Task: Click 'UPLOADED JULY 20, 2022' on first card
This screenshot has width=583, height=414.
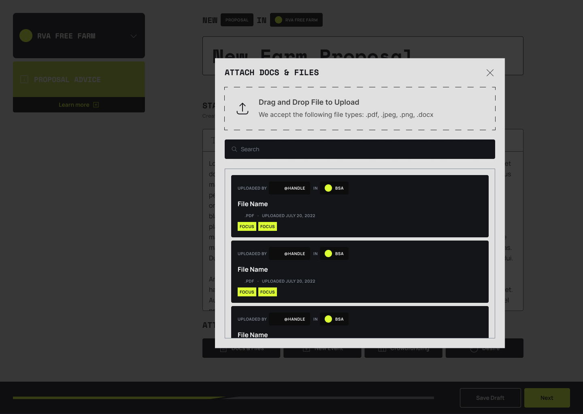Action: 288,215
